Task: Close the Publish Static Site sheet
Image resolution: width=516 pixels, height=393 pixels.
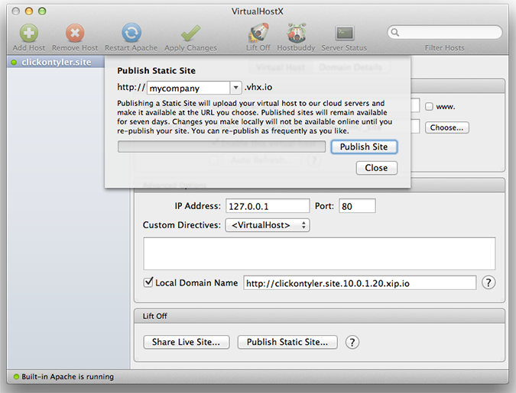Action: (376, 168)
